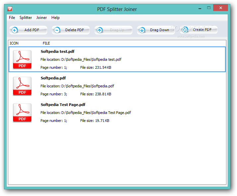
Task: Click the Delete PDF button label
Action: click(x=75, y=30)
